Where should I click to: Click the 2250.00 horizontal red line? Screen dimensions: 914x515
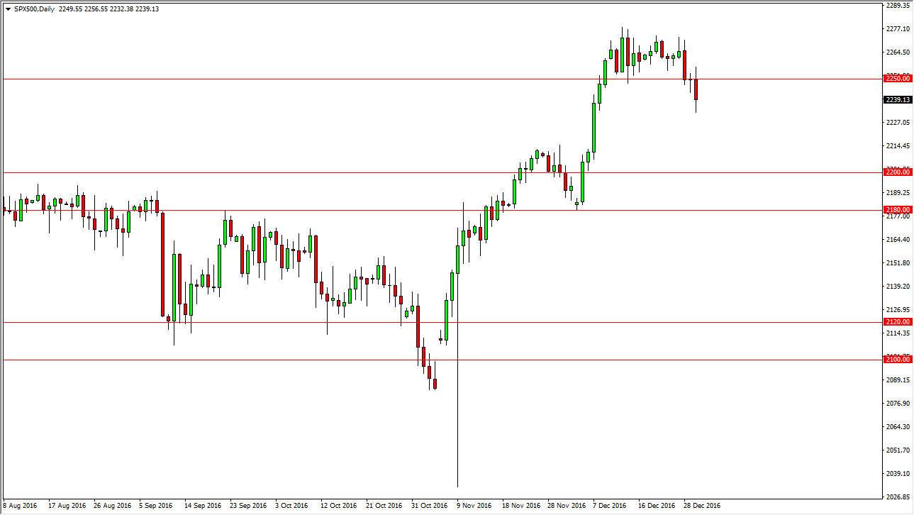[425, 79]
